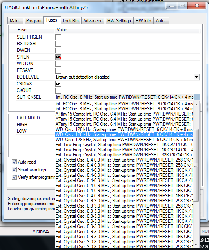Viewport: 209px width, 250px height.
Task: Choose WD. Osc. 128 kHz + 0 ms option
Action: 124,129
